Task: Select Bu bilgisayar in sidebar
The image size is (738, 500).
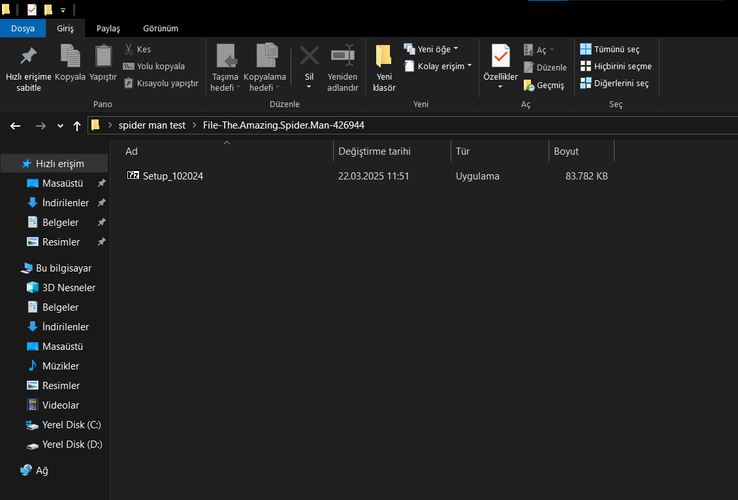Action: (55, 268)
